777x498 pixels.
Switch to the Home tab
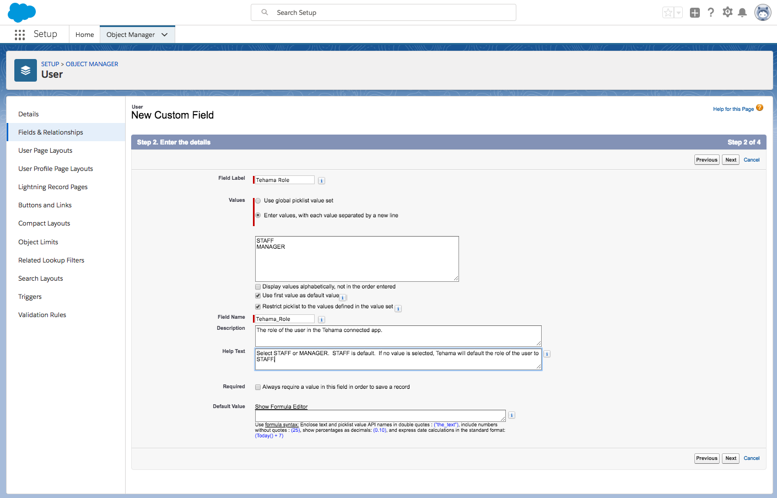(x=84, y=35)
